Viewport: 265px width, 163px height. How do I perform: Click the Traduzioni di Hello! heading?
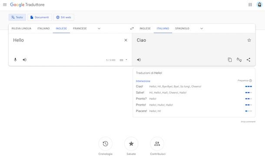[x=149, y=73]
